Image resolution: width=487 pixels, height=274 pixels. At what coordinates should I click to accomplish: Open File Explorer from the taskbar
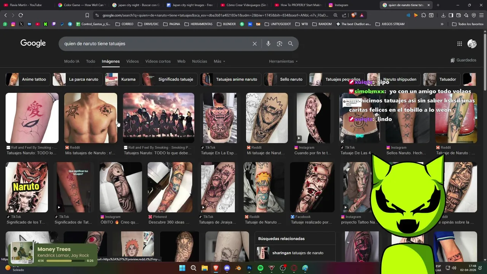click(204, 268)
